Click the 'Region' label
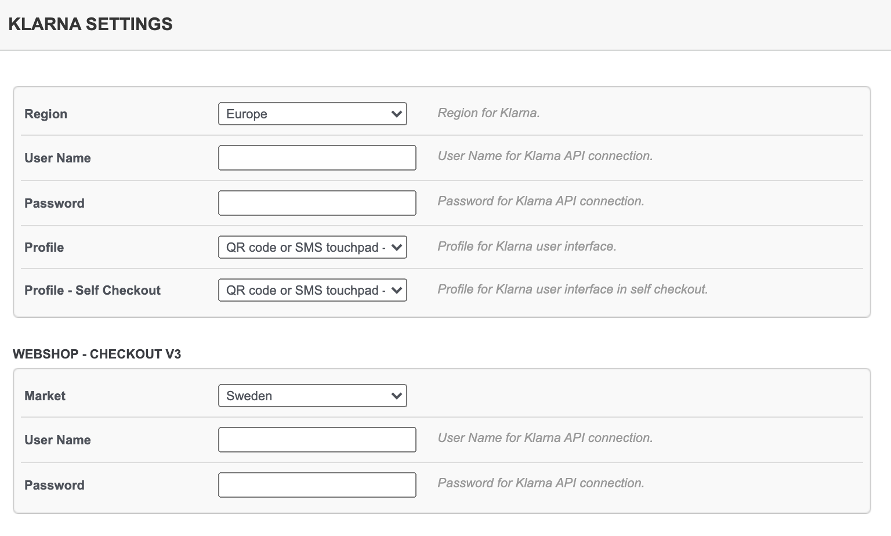The height and width of the screenshot is (536, 891). click(x=46, y=114)
